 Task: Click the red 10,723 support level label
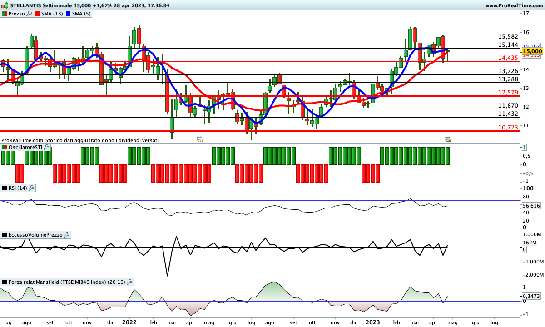(508, 127)
